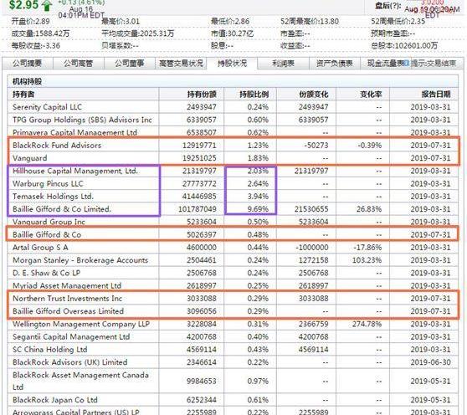
Task: Select Primavera Capital Management Ltd holder
Action: [74, 132]
